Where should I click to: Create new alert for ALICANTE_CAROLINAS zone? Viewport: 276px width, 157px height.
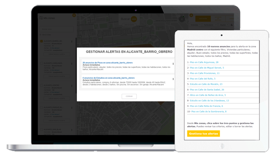pos(57,77)
